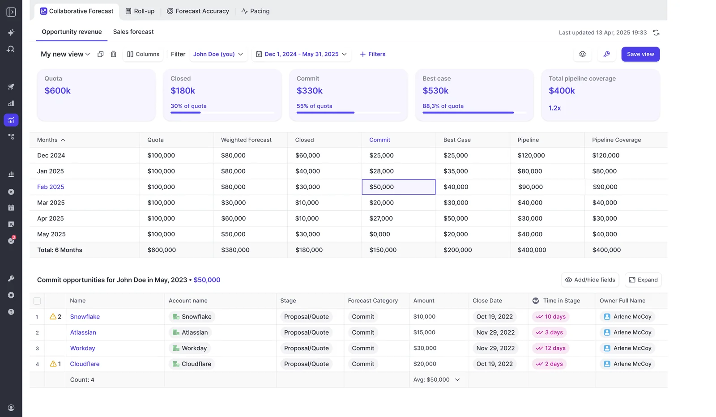
Task: Click the Add/hide fields button
Action: point(590,280)
